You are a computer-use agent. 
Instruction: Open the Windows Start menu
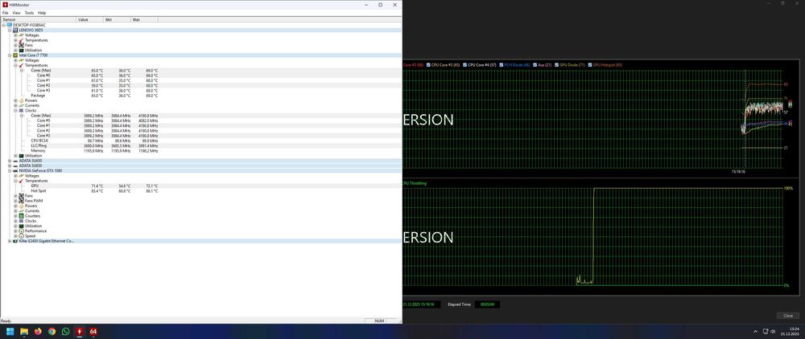point(10,331)
